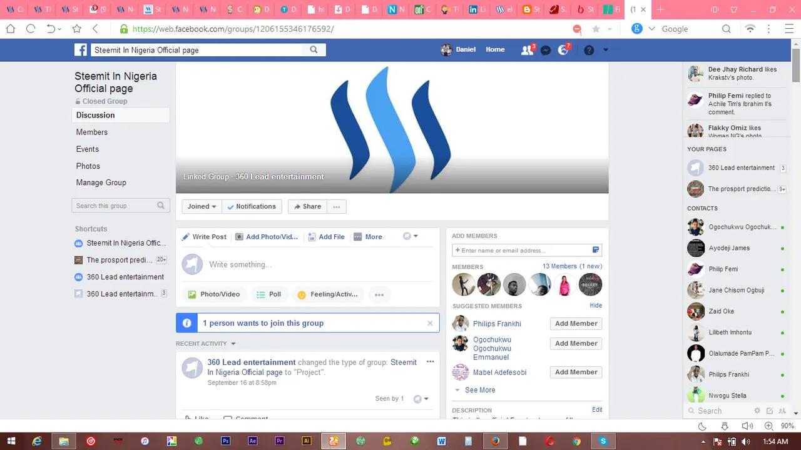The height and width of the screenshot is (450, 801).
Task: Add Philips Frankhi as member
Action: (x=576, y=324)
